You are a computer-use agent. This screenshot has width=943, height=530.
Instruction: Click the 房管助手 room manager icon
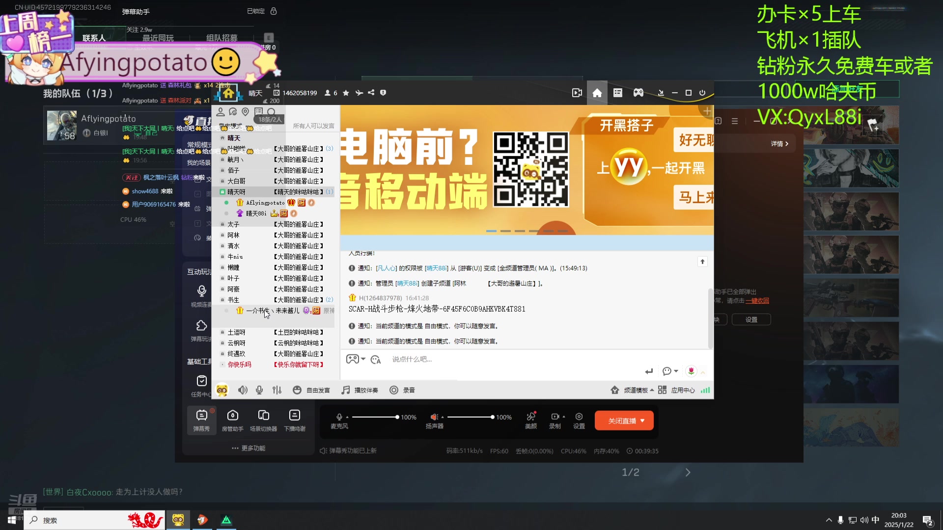click(x=233, y=420)
